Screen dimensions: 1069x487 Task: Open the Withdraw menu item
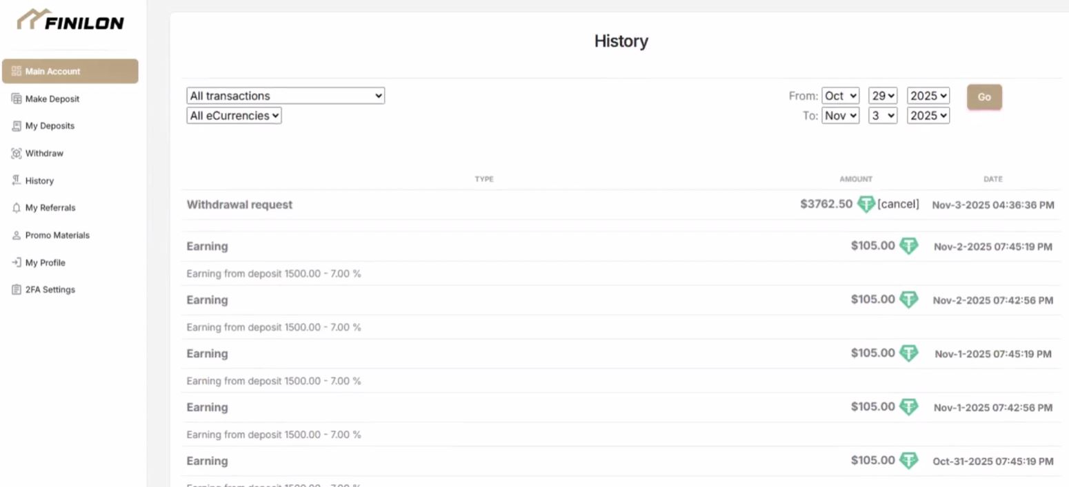click(x=44, y=154)
